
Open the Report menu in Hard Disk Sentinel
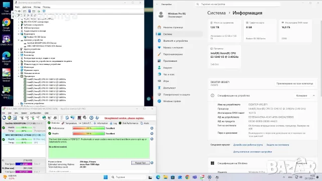(24, 113)
